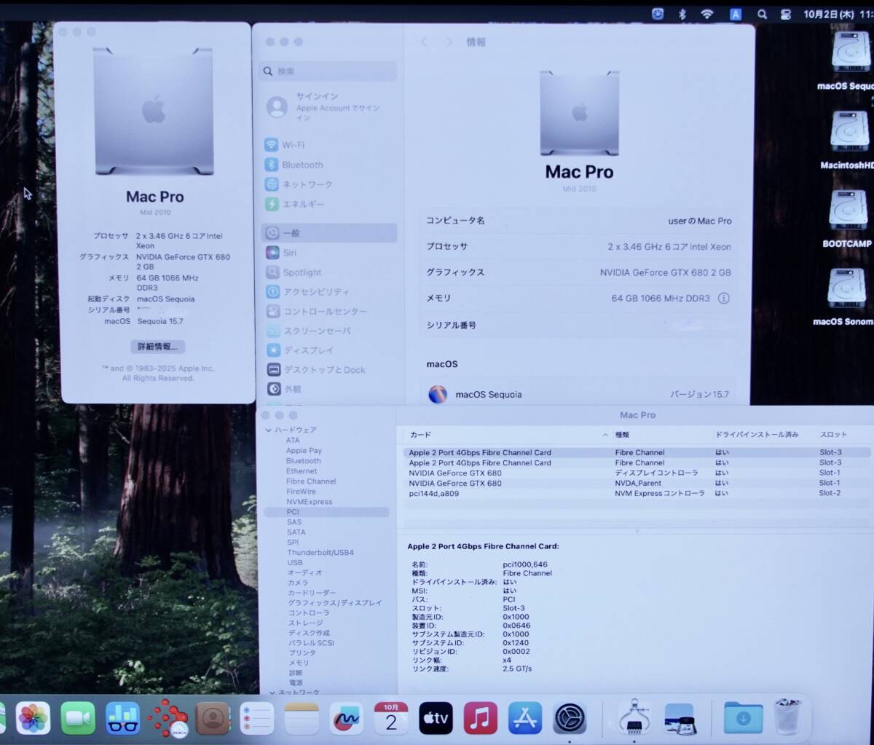This screenshot has width=874, height=745.
Task: Click the 検索 search field in settings
Action: pos(329,71)
